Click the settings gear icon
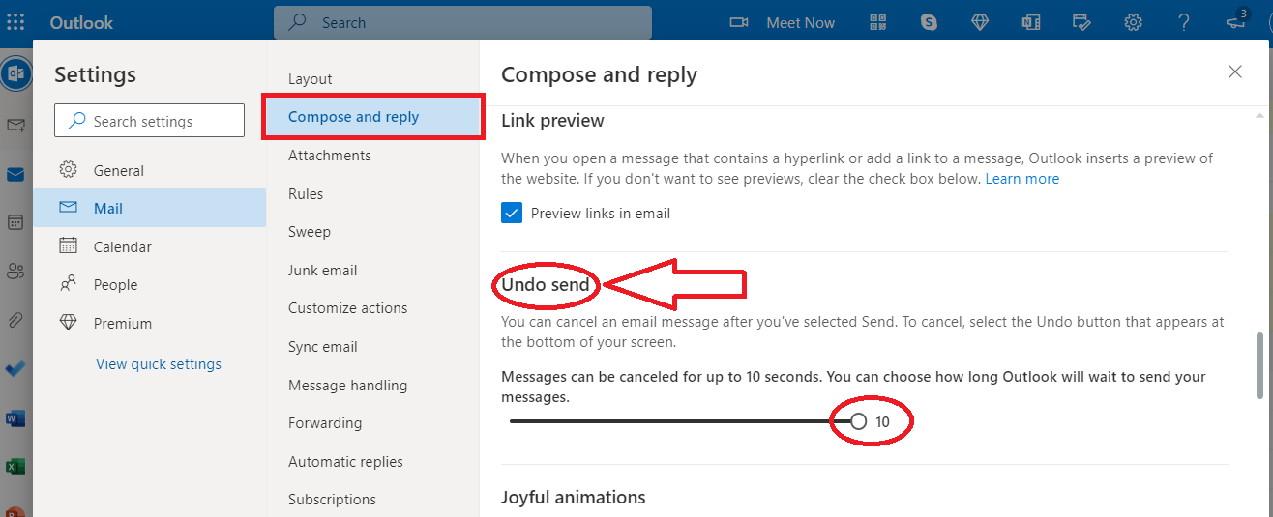1273x517 pixels. pos(1133,22)
